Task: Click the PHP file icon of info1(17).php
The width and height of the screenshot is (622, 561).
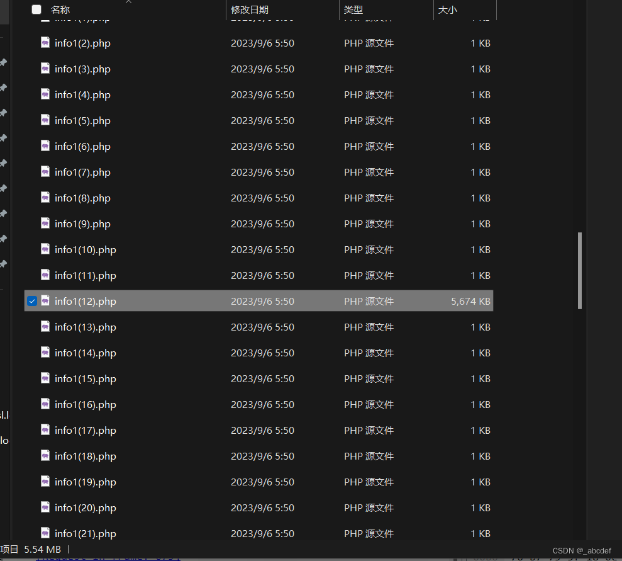Action: (x=45, y=429)
